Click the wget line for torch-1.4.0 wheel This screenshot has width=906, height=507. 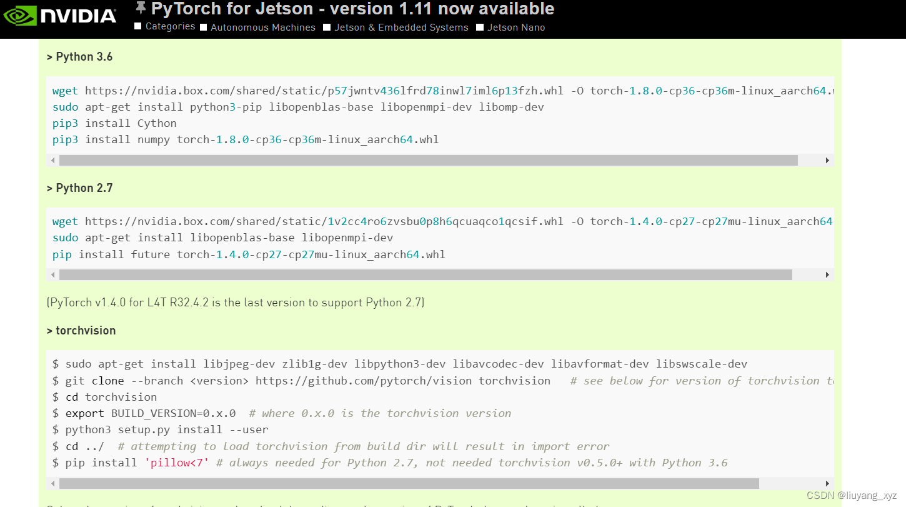coord(443,221)
